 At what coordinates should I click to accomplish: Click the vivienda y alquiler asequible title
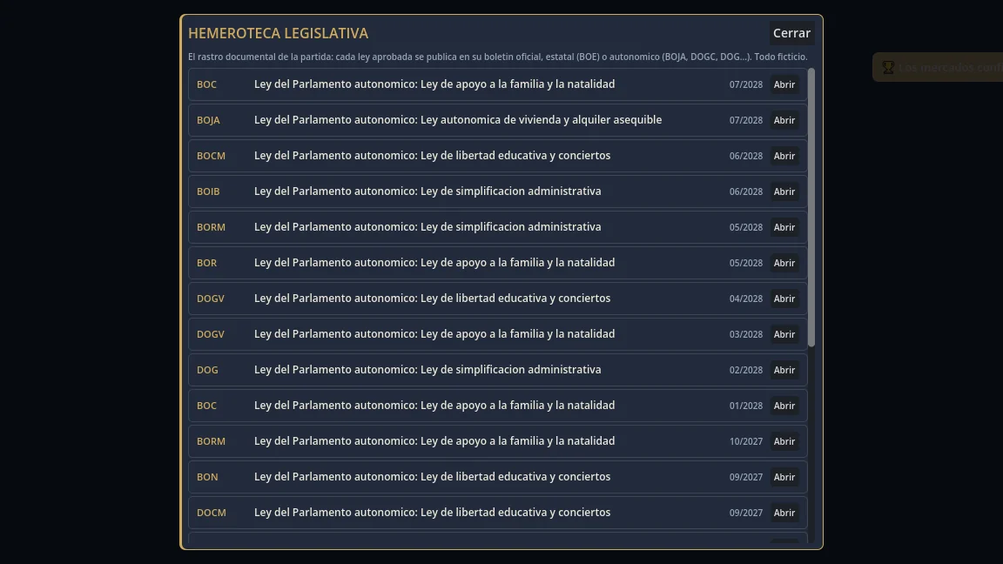[458, 119]
